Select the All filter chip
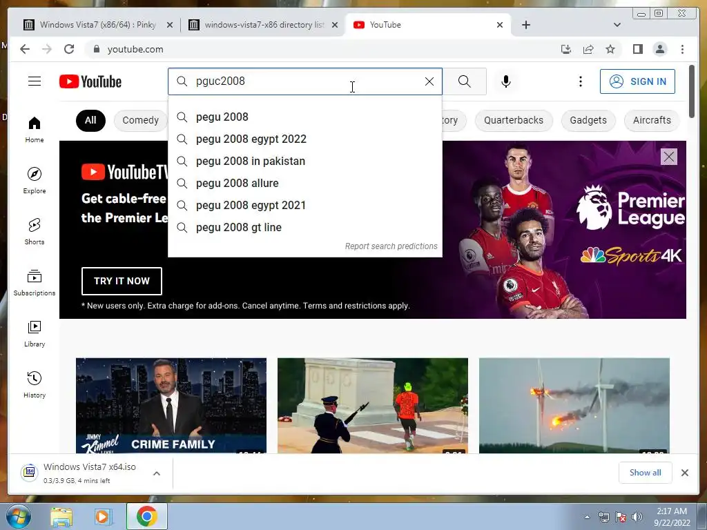Viewport: 707px width, 530px height. coord(90,120)
